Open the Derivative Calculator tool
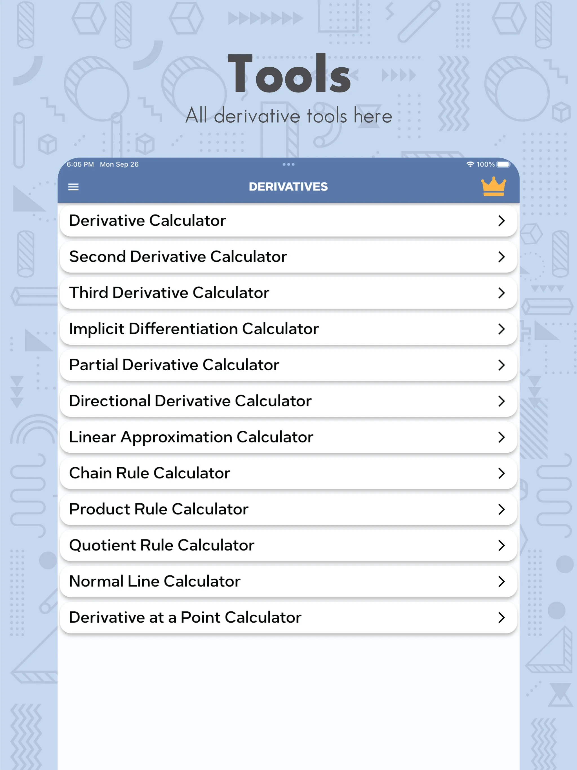 pos(288,220)
